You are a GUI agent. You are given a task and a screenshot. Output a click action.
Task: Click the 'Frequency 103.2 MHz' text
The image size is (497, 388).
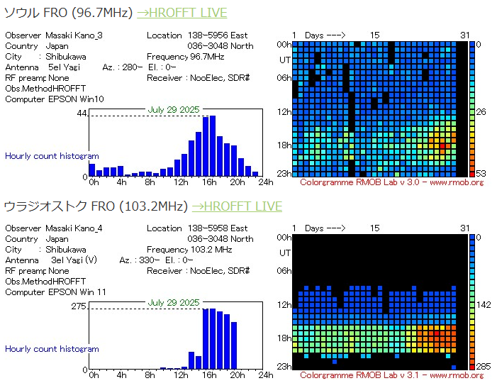189,250
